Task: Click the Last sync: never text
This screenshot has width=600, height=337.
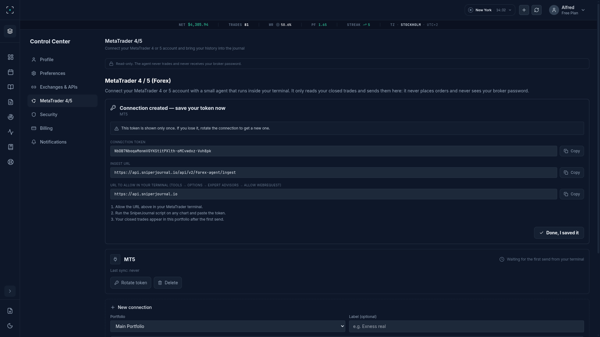Action: 125,271
